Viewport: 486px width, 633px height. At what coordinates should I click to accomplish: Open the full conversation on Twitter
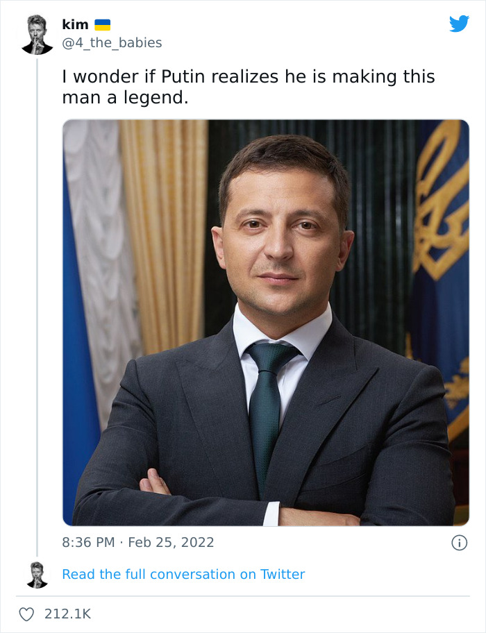[x=183, y=574]
